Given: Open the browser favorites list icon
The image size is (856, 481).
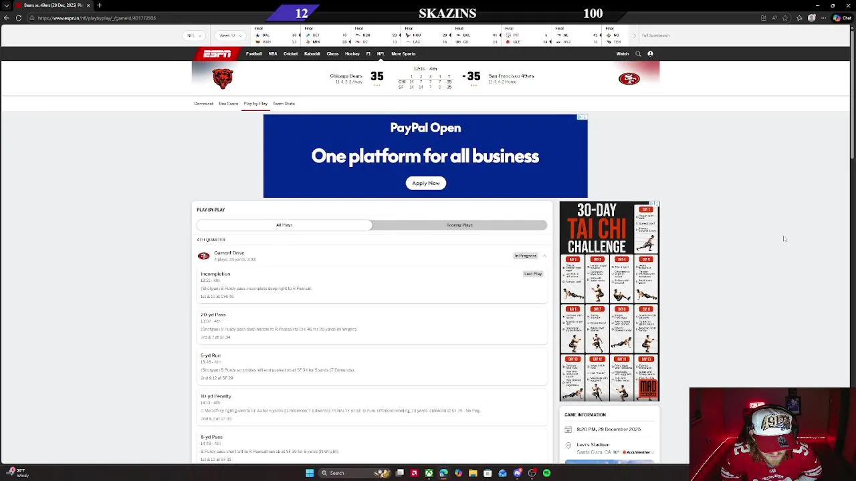Looking at the screenshot, I should [800, 18].
